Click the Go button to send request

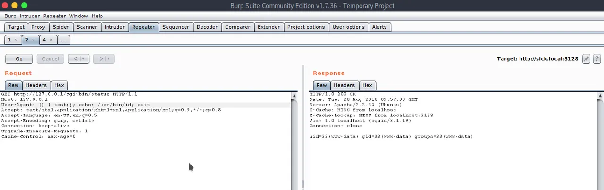click(19, 59)
